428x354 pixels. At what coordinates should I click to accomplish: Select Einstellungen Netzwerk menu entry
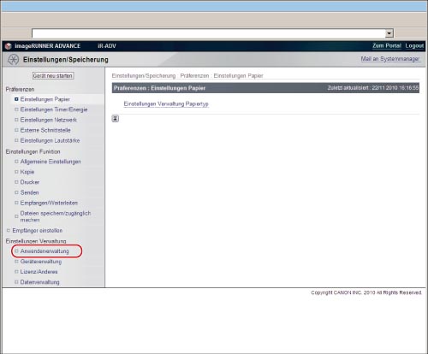[49, 120]
